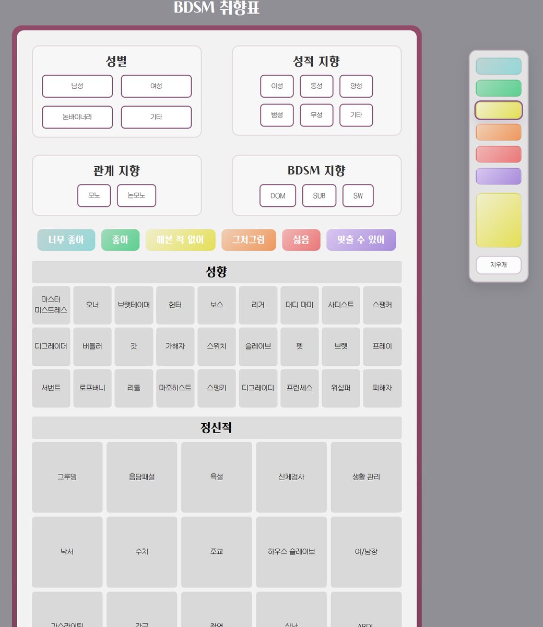Click the 싫음 legend button
Screen dimensions: 543x627
tap(301, 240)
